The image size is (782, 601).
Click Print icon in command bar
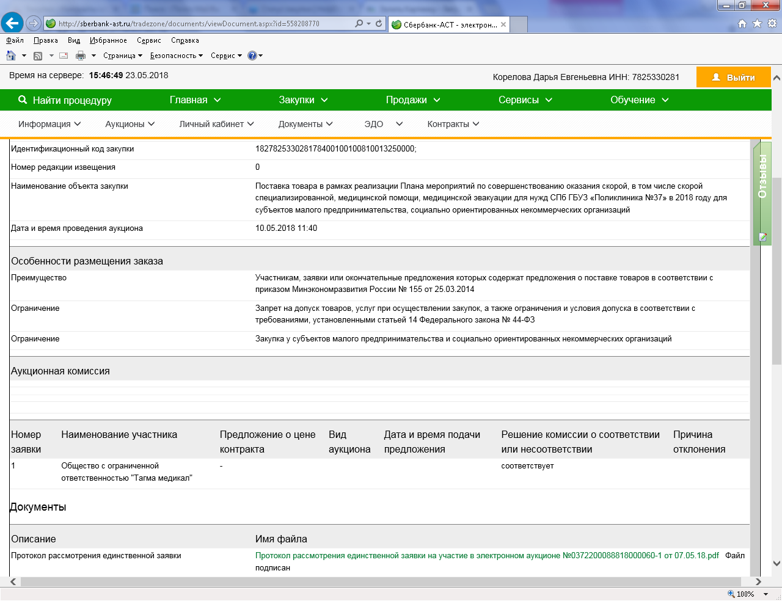click(80, 56)
